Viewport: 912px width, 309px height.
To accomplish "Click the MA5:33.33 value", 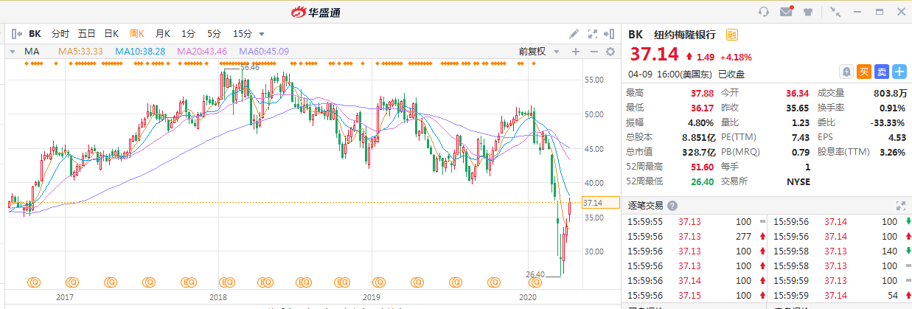I will pyautogui.click(x=80, y=52).
